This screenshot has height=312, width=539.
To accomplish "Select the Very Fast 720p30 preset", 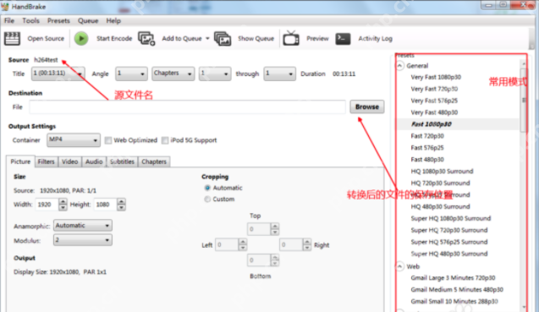I will (434, 89).
